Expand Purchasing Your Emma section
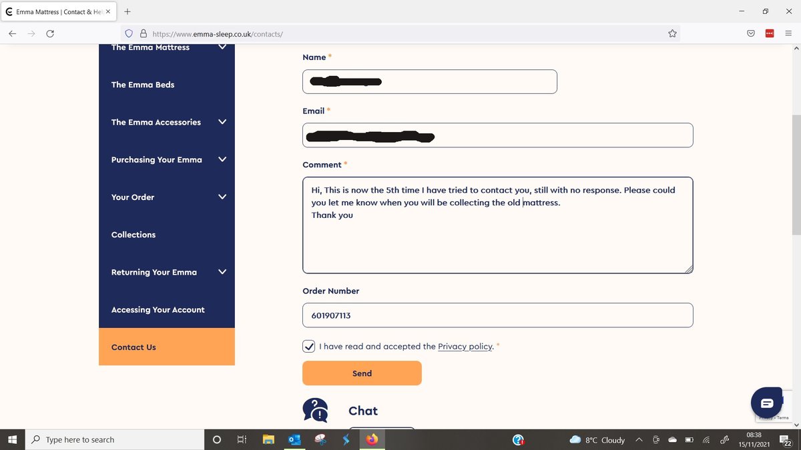 (x=222, y=159)
